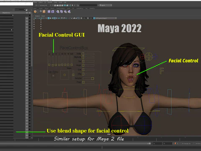Open the Arnold menu
The width and height of the screenshot is (201, 151).
point(60,3)
